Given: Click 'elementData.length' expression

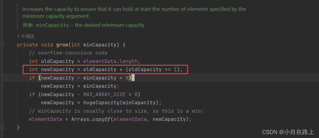Looking at the screenshot, I should point(110,61).
